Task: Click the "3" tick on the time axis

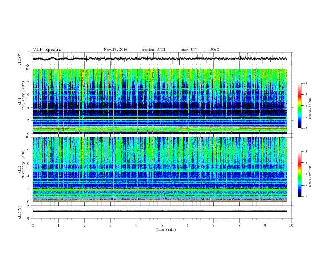Action: (110, 225)
